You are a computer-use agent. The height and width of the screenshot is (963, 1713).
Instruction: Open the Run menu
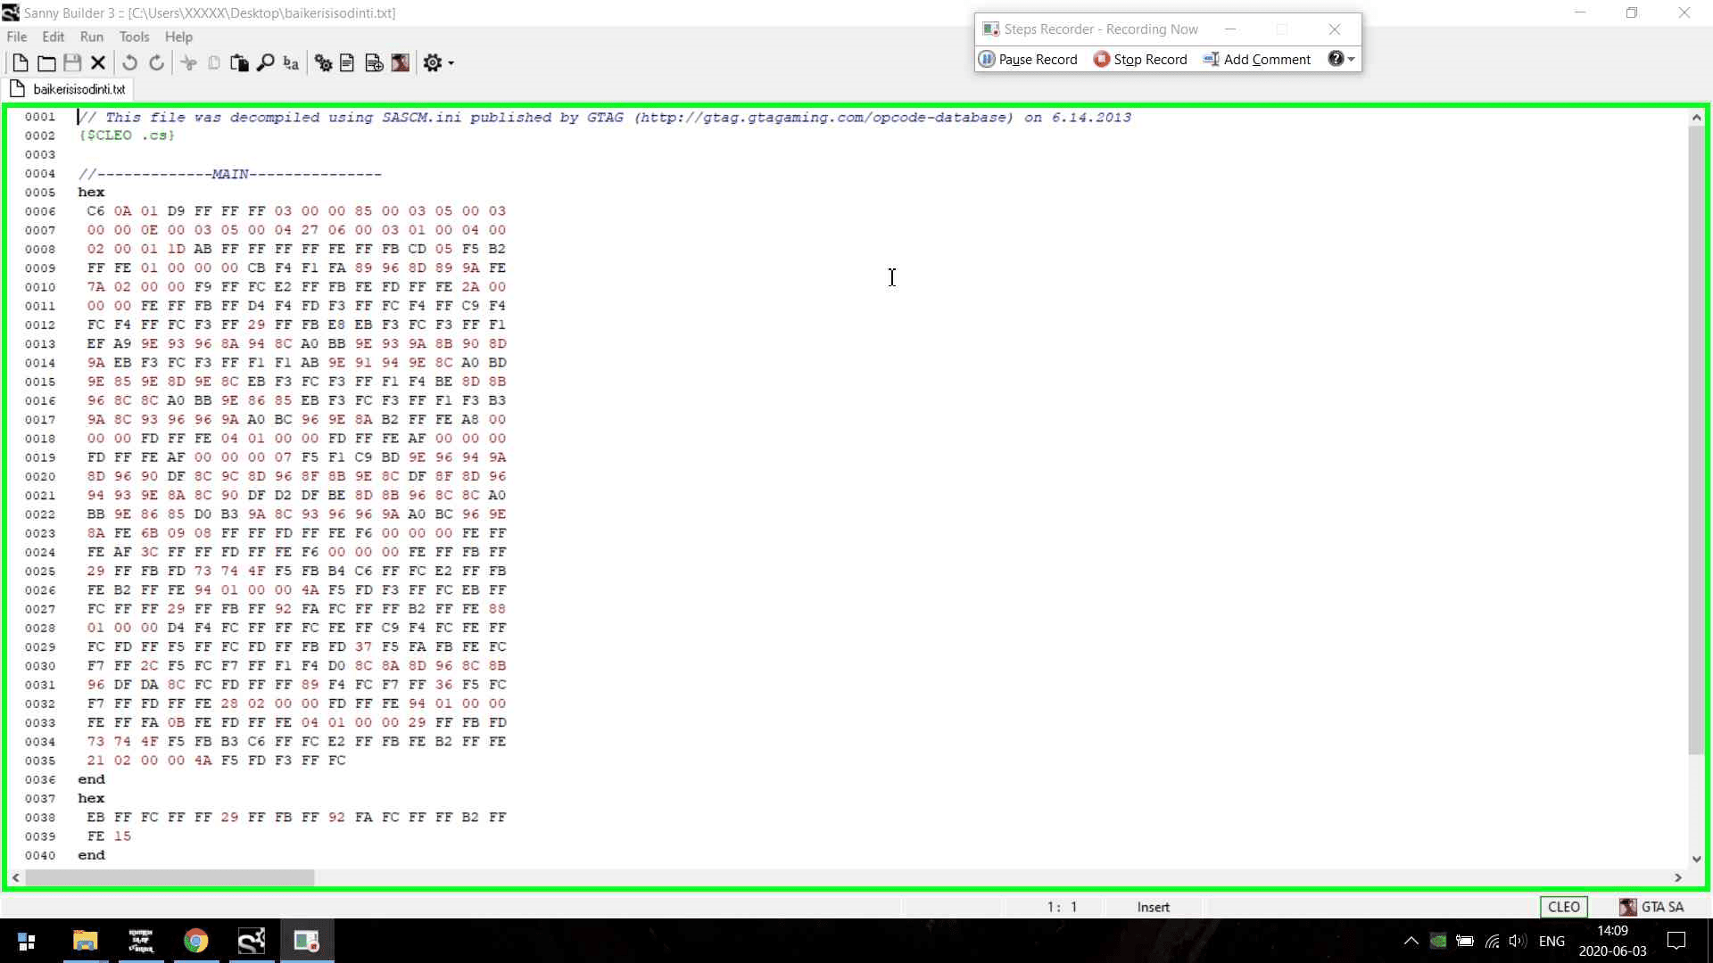click(91, 37)
